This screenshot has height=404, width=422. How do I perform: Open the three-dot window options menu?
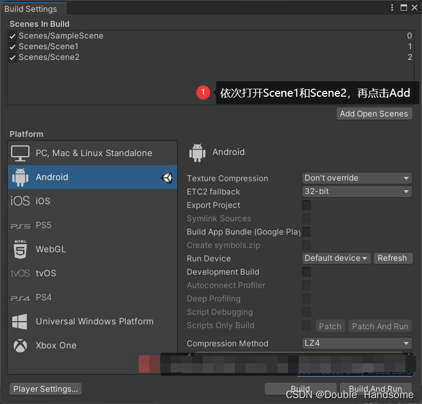point(392,7)
